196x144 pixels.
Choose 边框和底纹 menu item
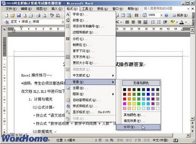[90, 32]
